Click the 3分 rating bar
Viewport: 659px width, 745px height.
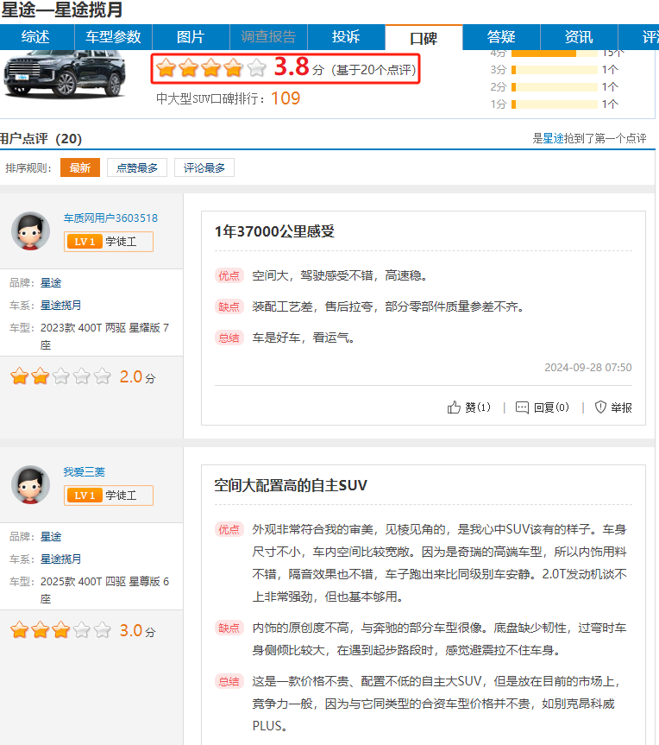tap(555, 70)
